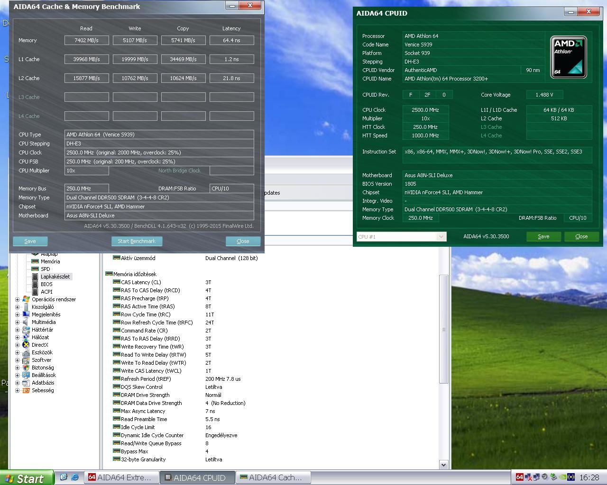Select the Memória item in the tree
The height and width of the screenshot is (485, 607).
click(50, 261)
